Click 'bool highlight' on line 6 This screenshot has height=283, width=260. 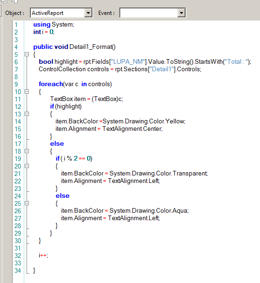click(58, 62)
